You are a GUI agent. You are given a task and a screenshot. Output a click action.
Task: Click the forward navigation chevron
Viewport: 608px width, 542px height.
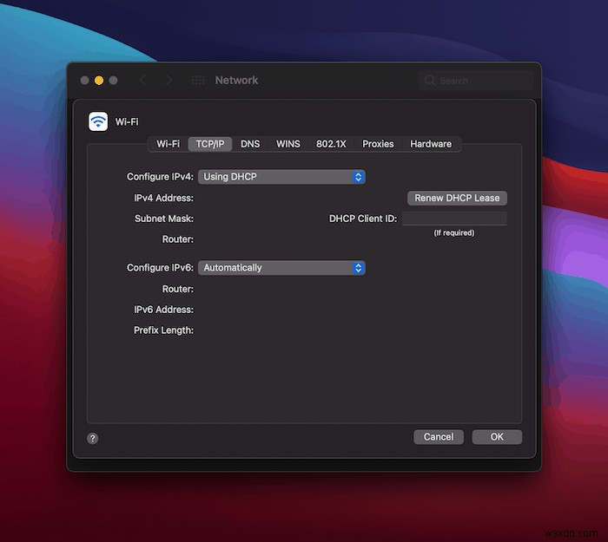point(169,80)
